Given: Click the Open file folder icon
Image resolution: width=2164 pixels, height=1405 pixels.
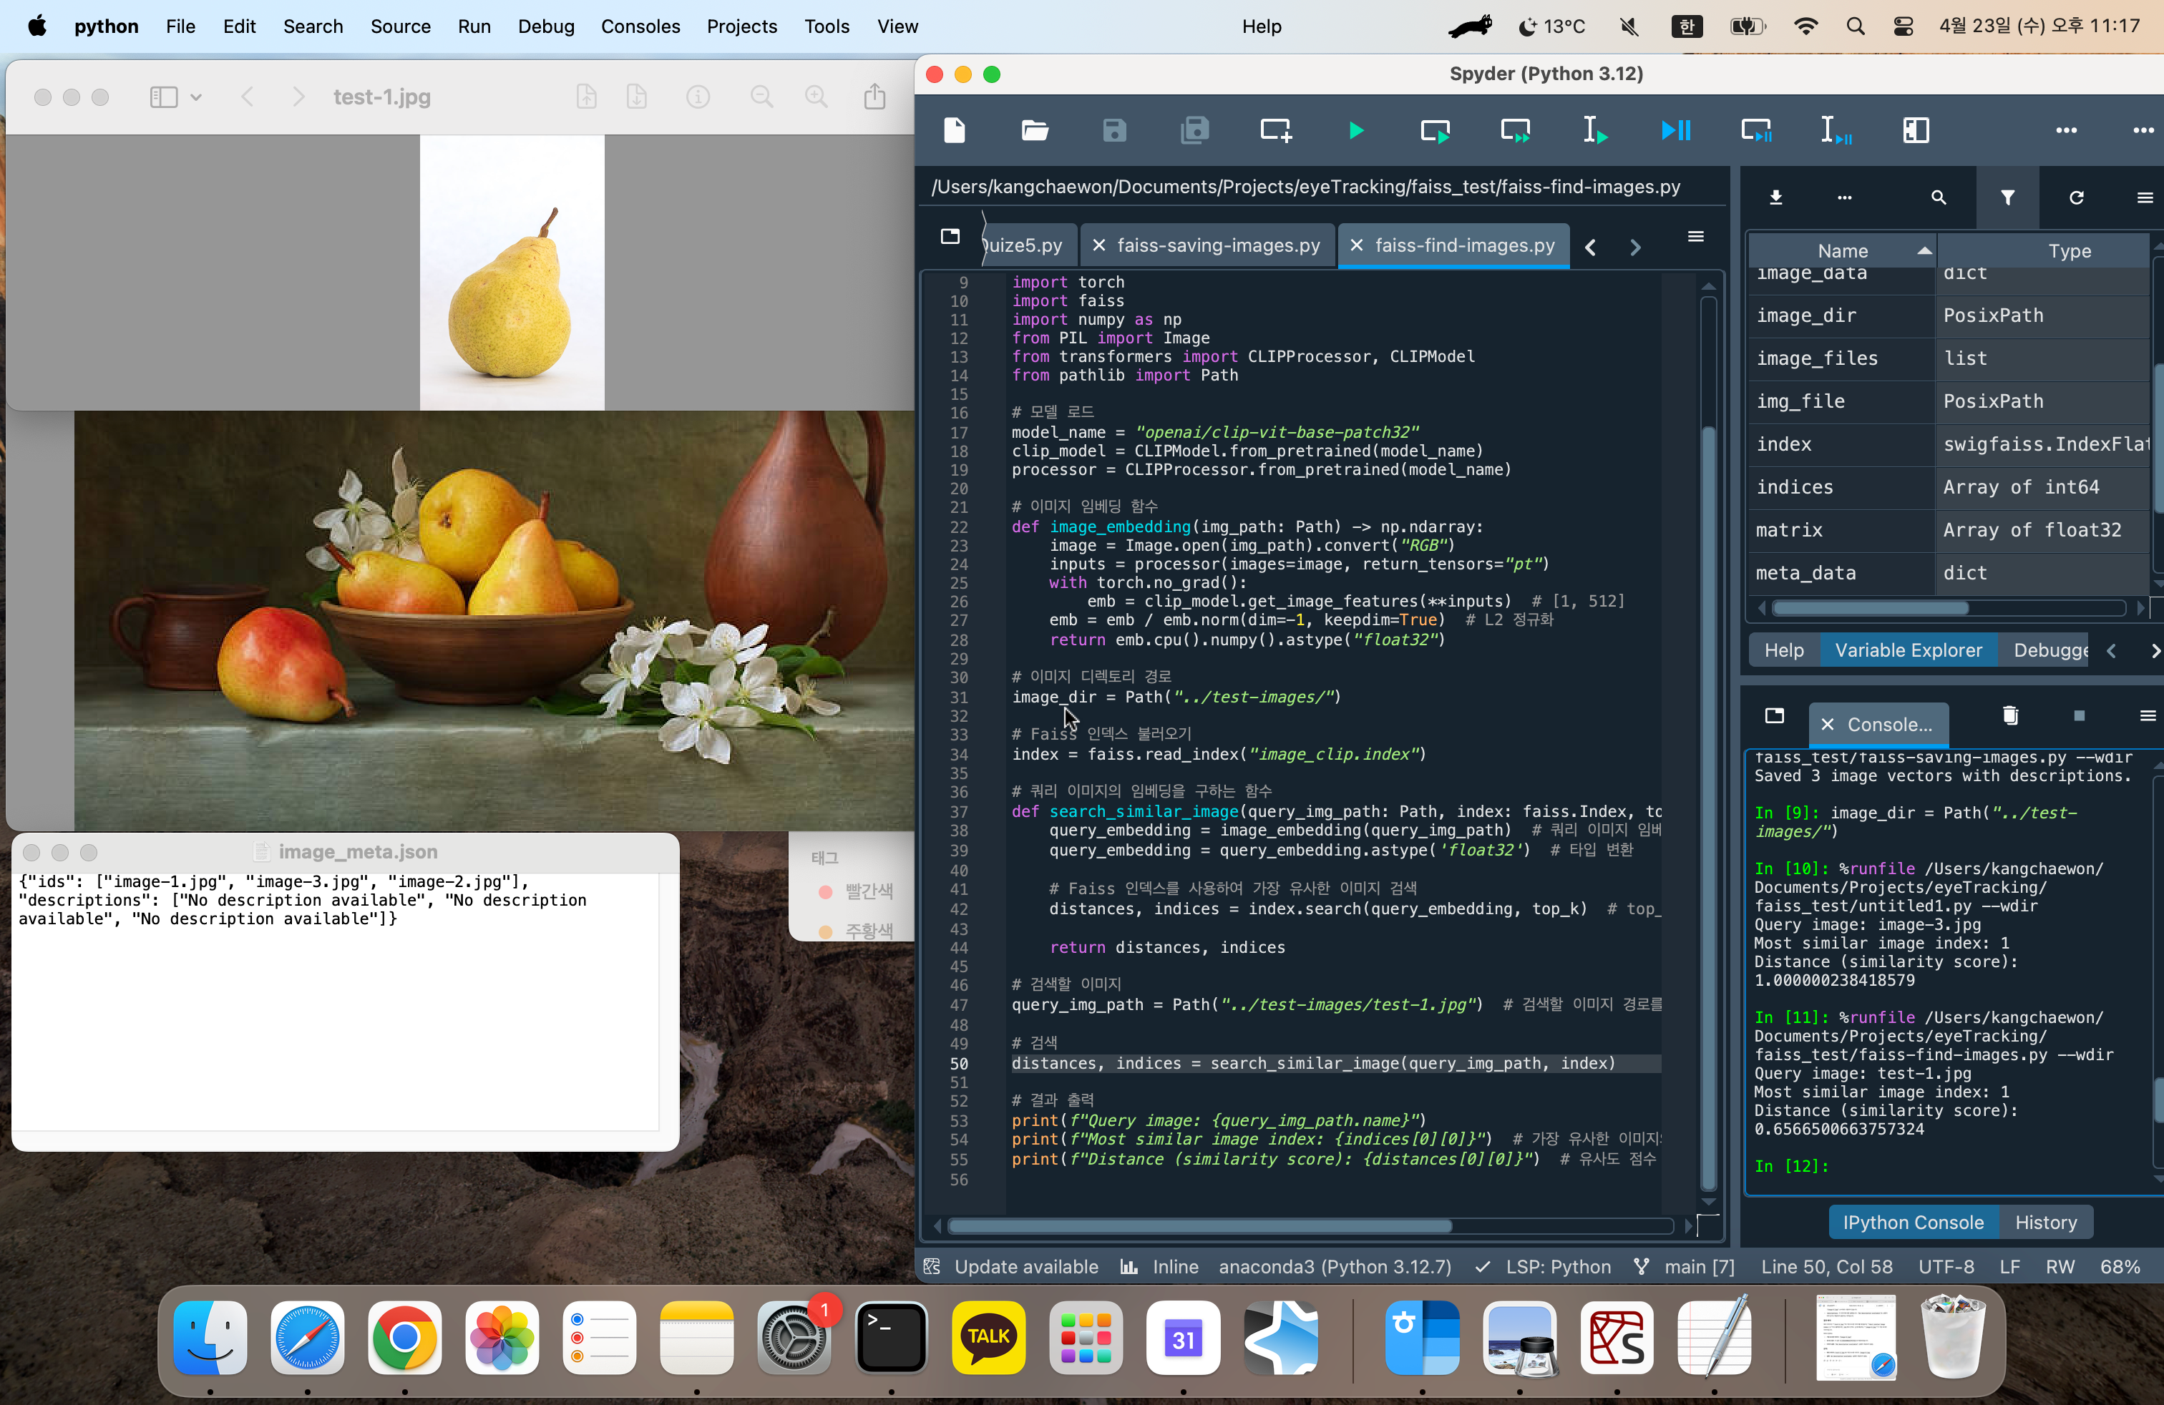Looking at the screenshot, I should tap(1034, 131).
